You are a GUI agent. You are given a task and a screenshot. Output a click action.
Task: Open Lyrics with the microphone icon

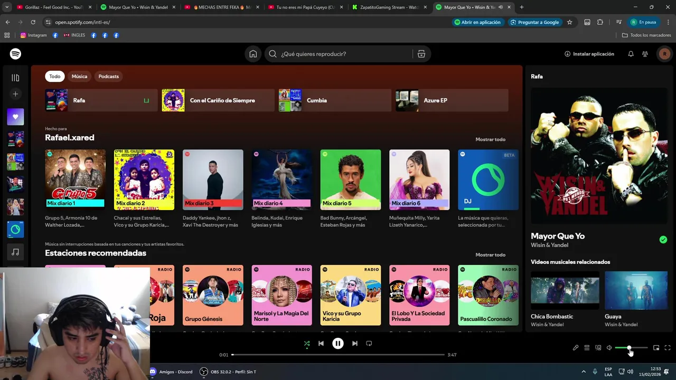[576, 348]
